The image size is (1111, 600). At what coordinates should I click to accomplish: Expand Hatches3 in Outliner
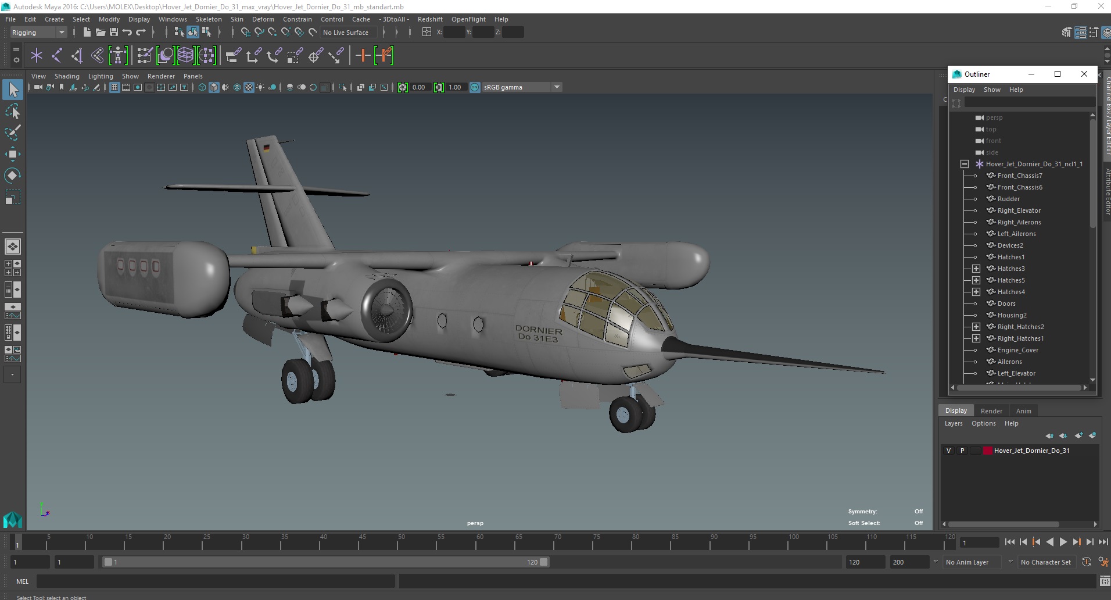(x=976, y=269)
